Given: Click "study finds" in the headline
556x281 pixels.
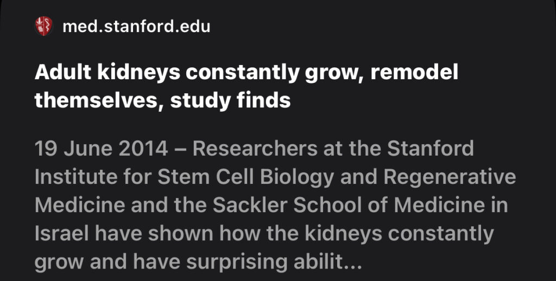Looking at the screenshot, I should pos(230,100).
